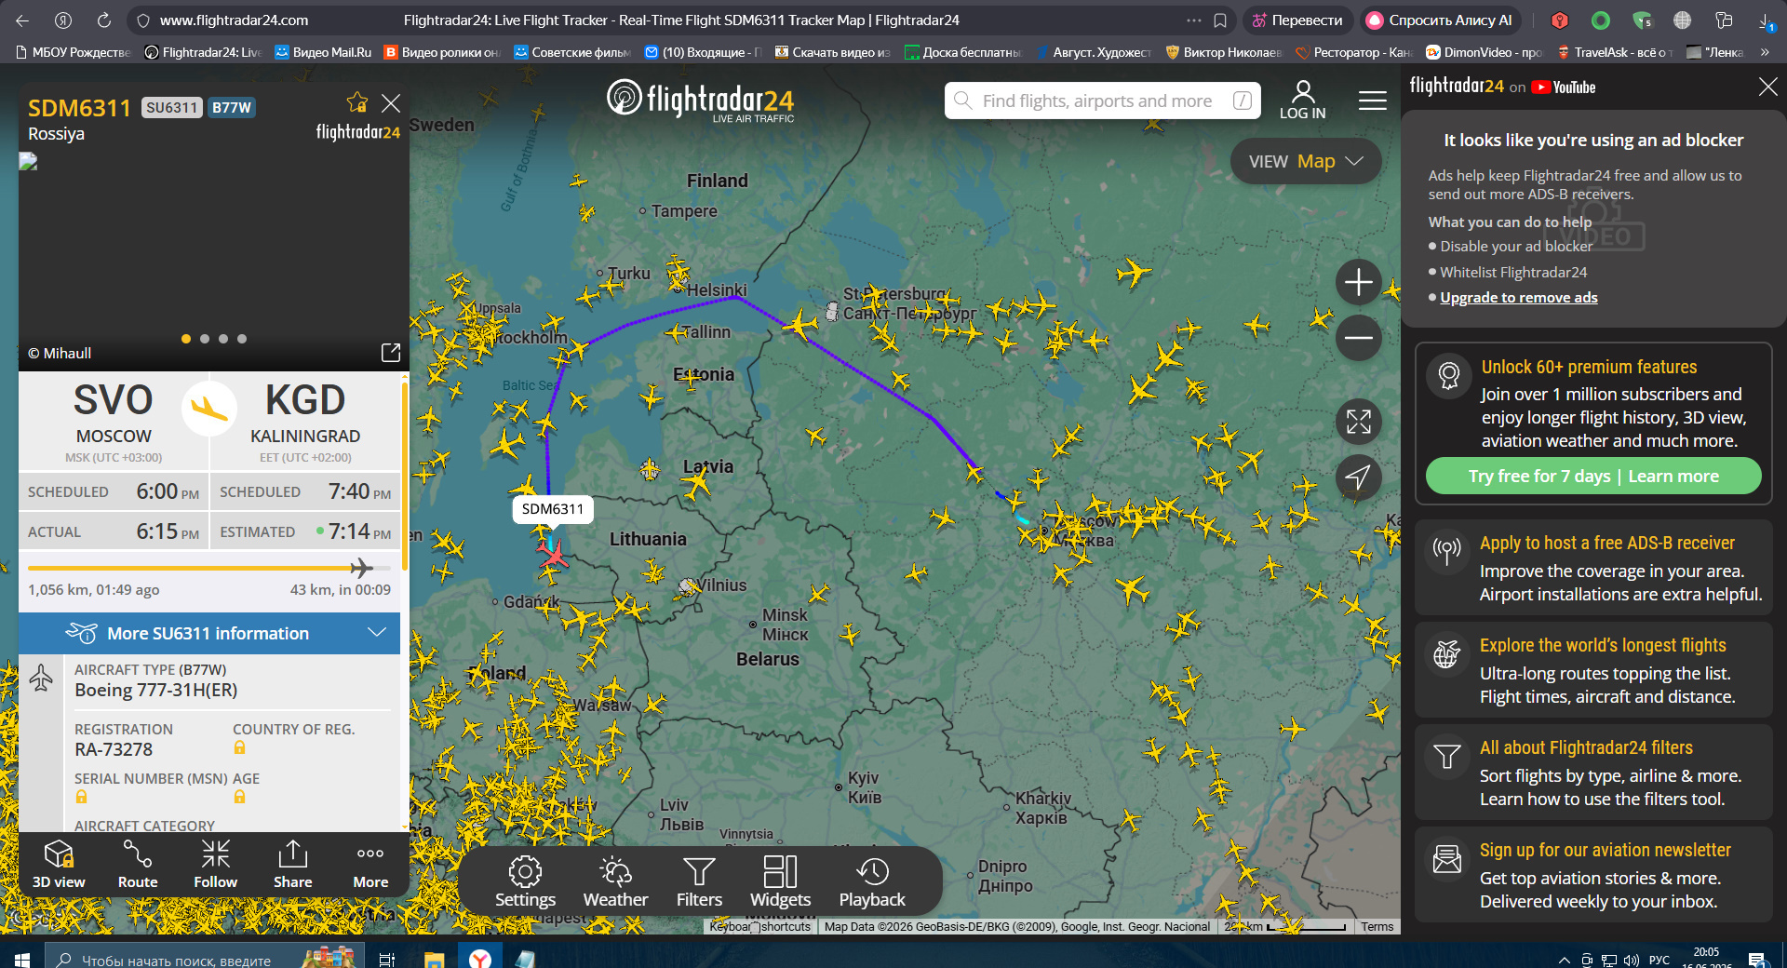Close the Flightradar24 YouTube side panel

[1767, 87]
